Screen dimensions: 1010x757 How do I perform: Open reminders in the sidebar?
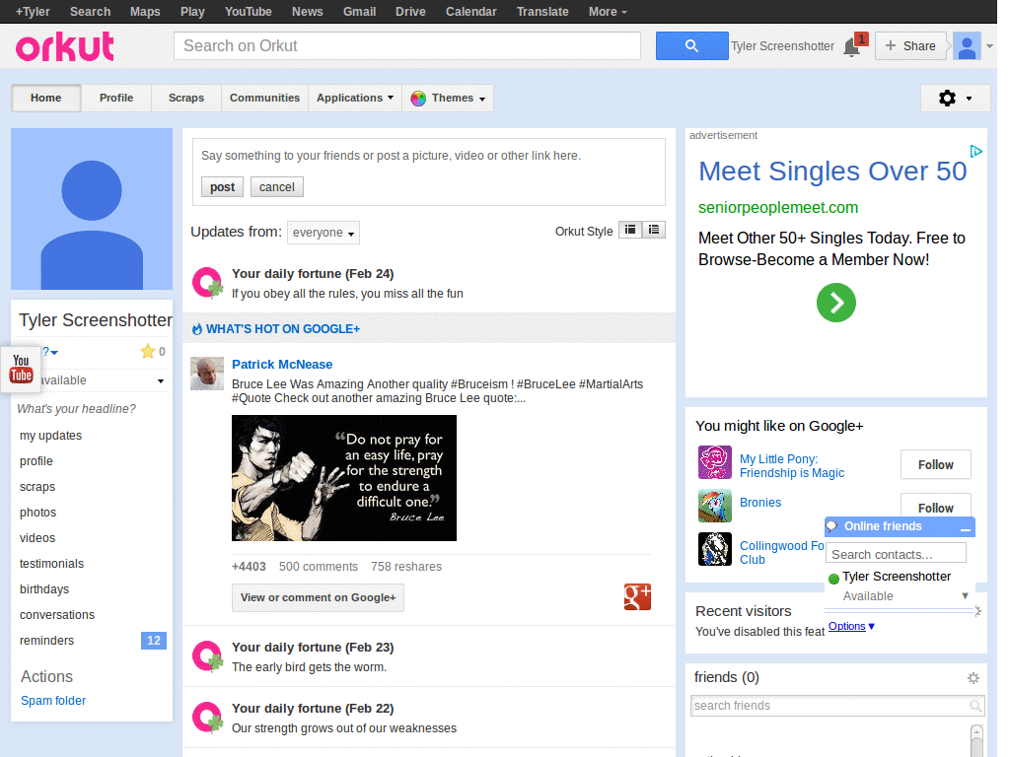[x=47, y=641]
